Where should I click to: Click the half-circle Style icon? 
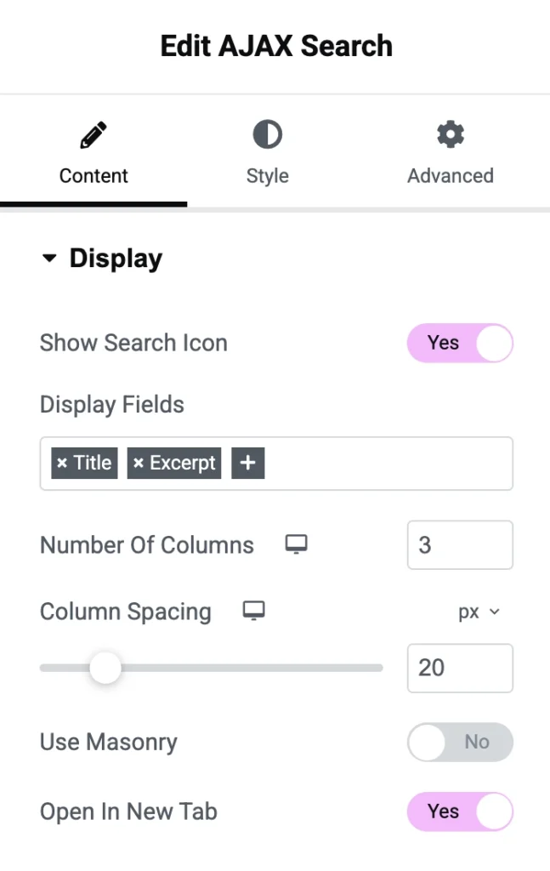(268, 135)
